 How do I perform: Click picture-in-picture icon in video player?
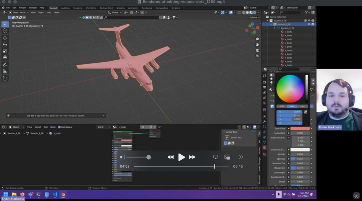tap(227, 157)
